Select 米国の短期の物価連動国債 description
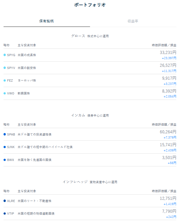 36,214
